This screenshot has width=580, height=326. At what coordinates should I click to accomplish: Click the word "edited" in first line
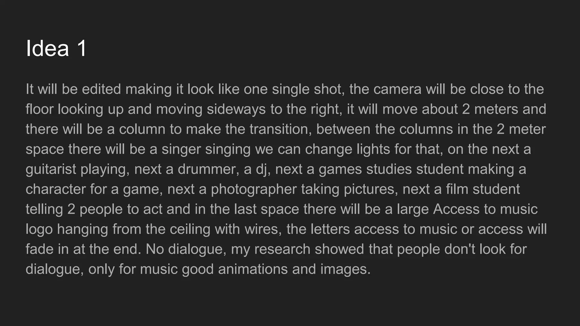(x=101, y=89)
